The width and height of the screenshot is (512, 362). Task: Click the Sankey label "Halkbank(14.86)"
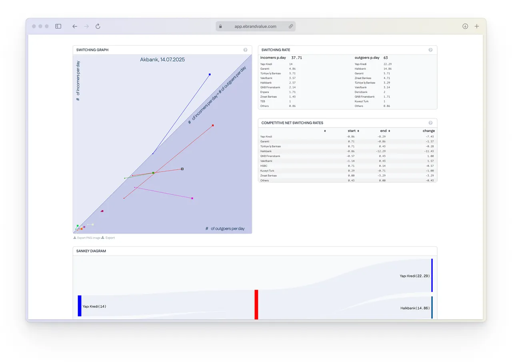(x=415, y=308)
